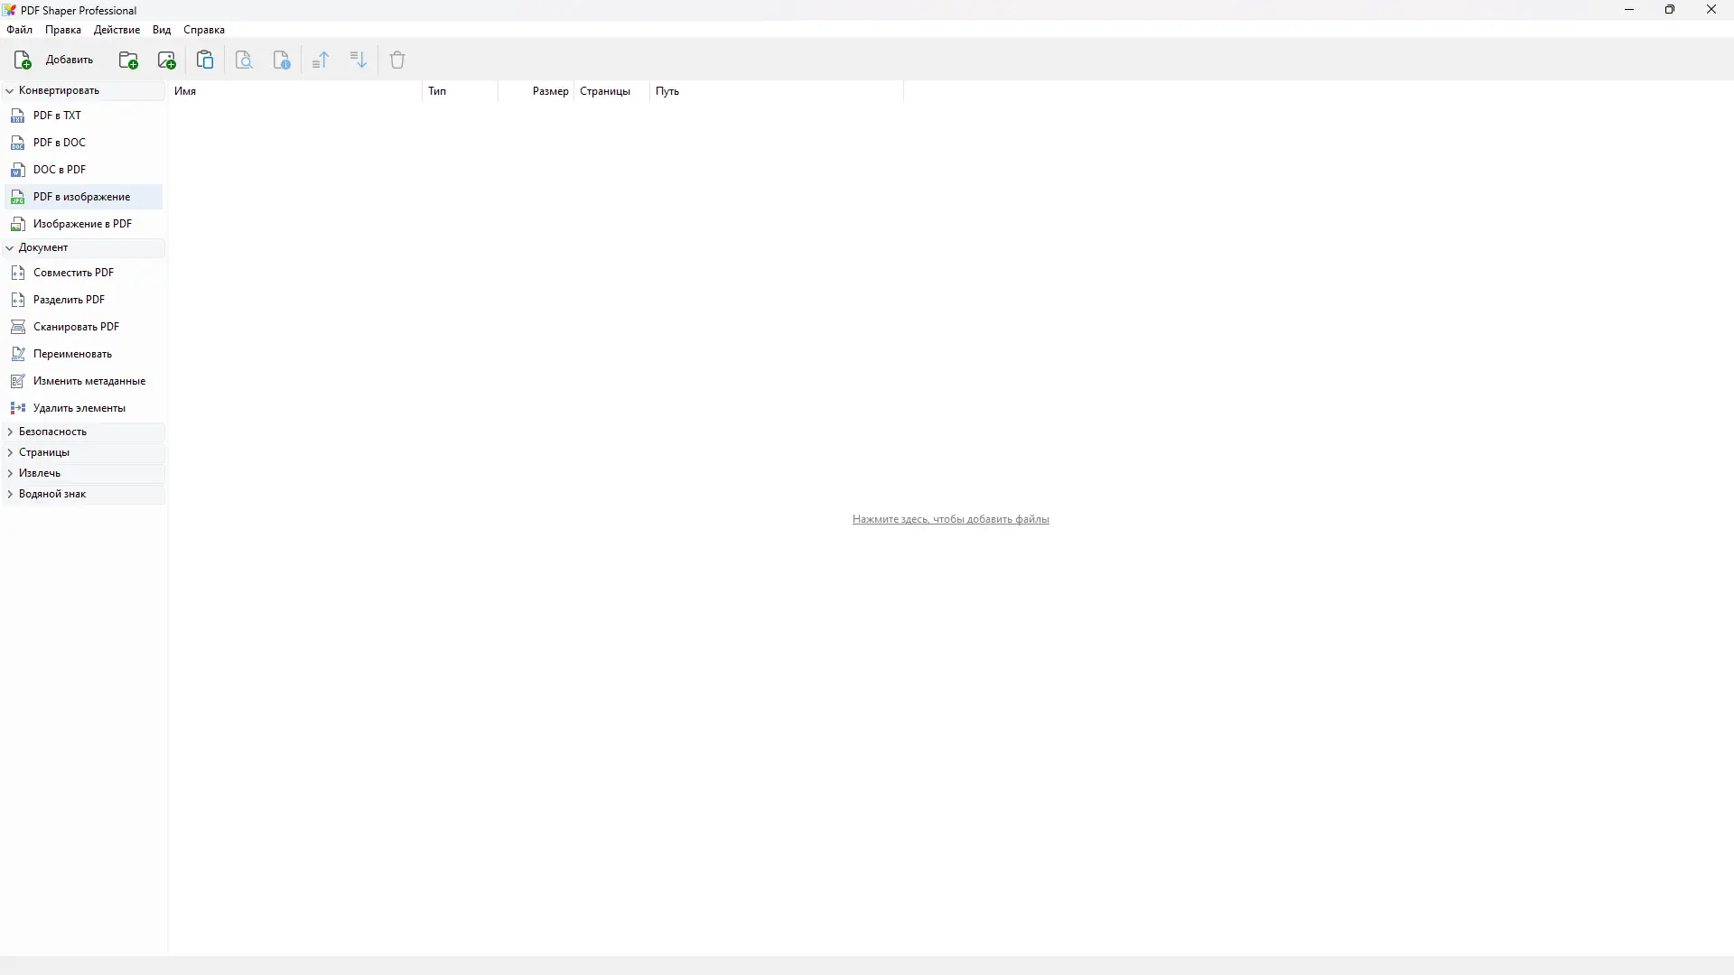Image resolution: width=1734 pixels, height=975 pixels.
Task: Click the paste from clipboard icon
Action: (x=205, y=60)
